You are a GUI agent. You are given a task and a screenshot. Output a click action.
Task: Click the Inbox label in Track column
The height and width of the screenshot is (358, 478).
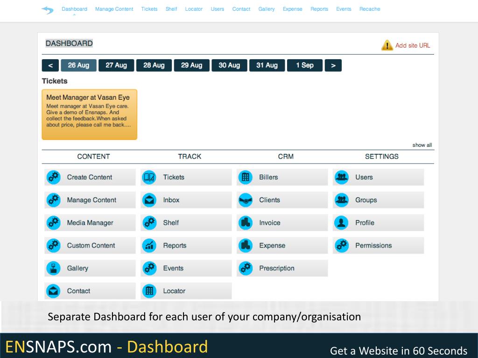coord(171,200)
